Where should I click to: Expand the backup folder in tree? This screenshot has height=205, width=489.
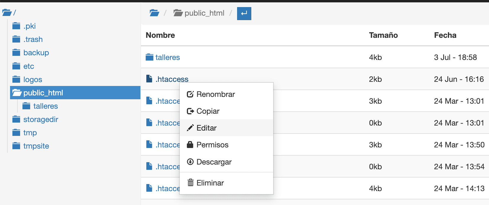[36, 53]
